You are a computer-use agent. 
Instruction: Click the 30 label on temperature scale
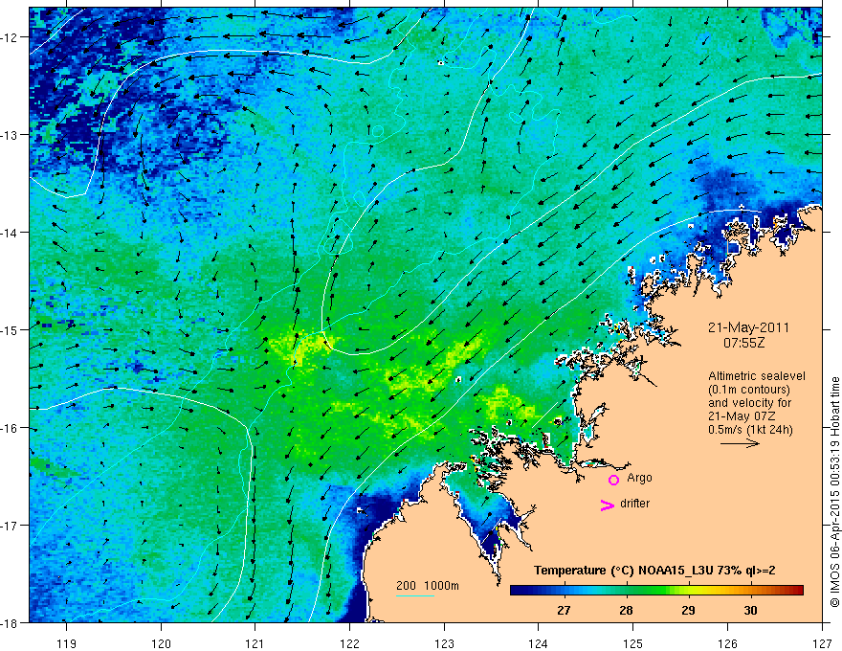(x=750, y=610)
